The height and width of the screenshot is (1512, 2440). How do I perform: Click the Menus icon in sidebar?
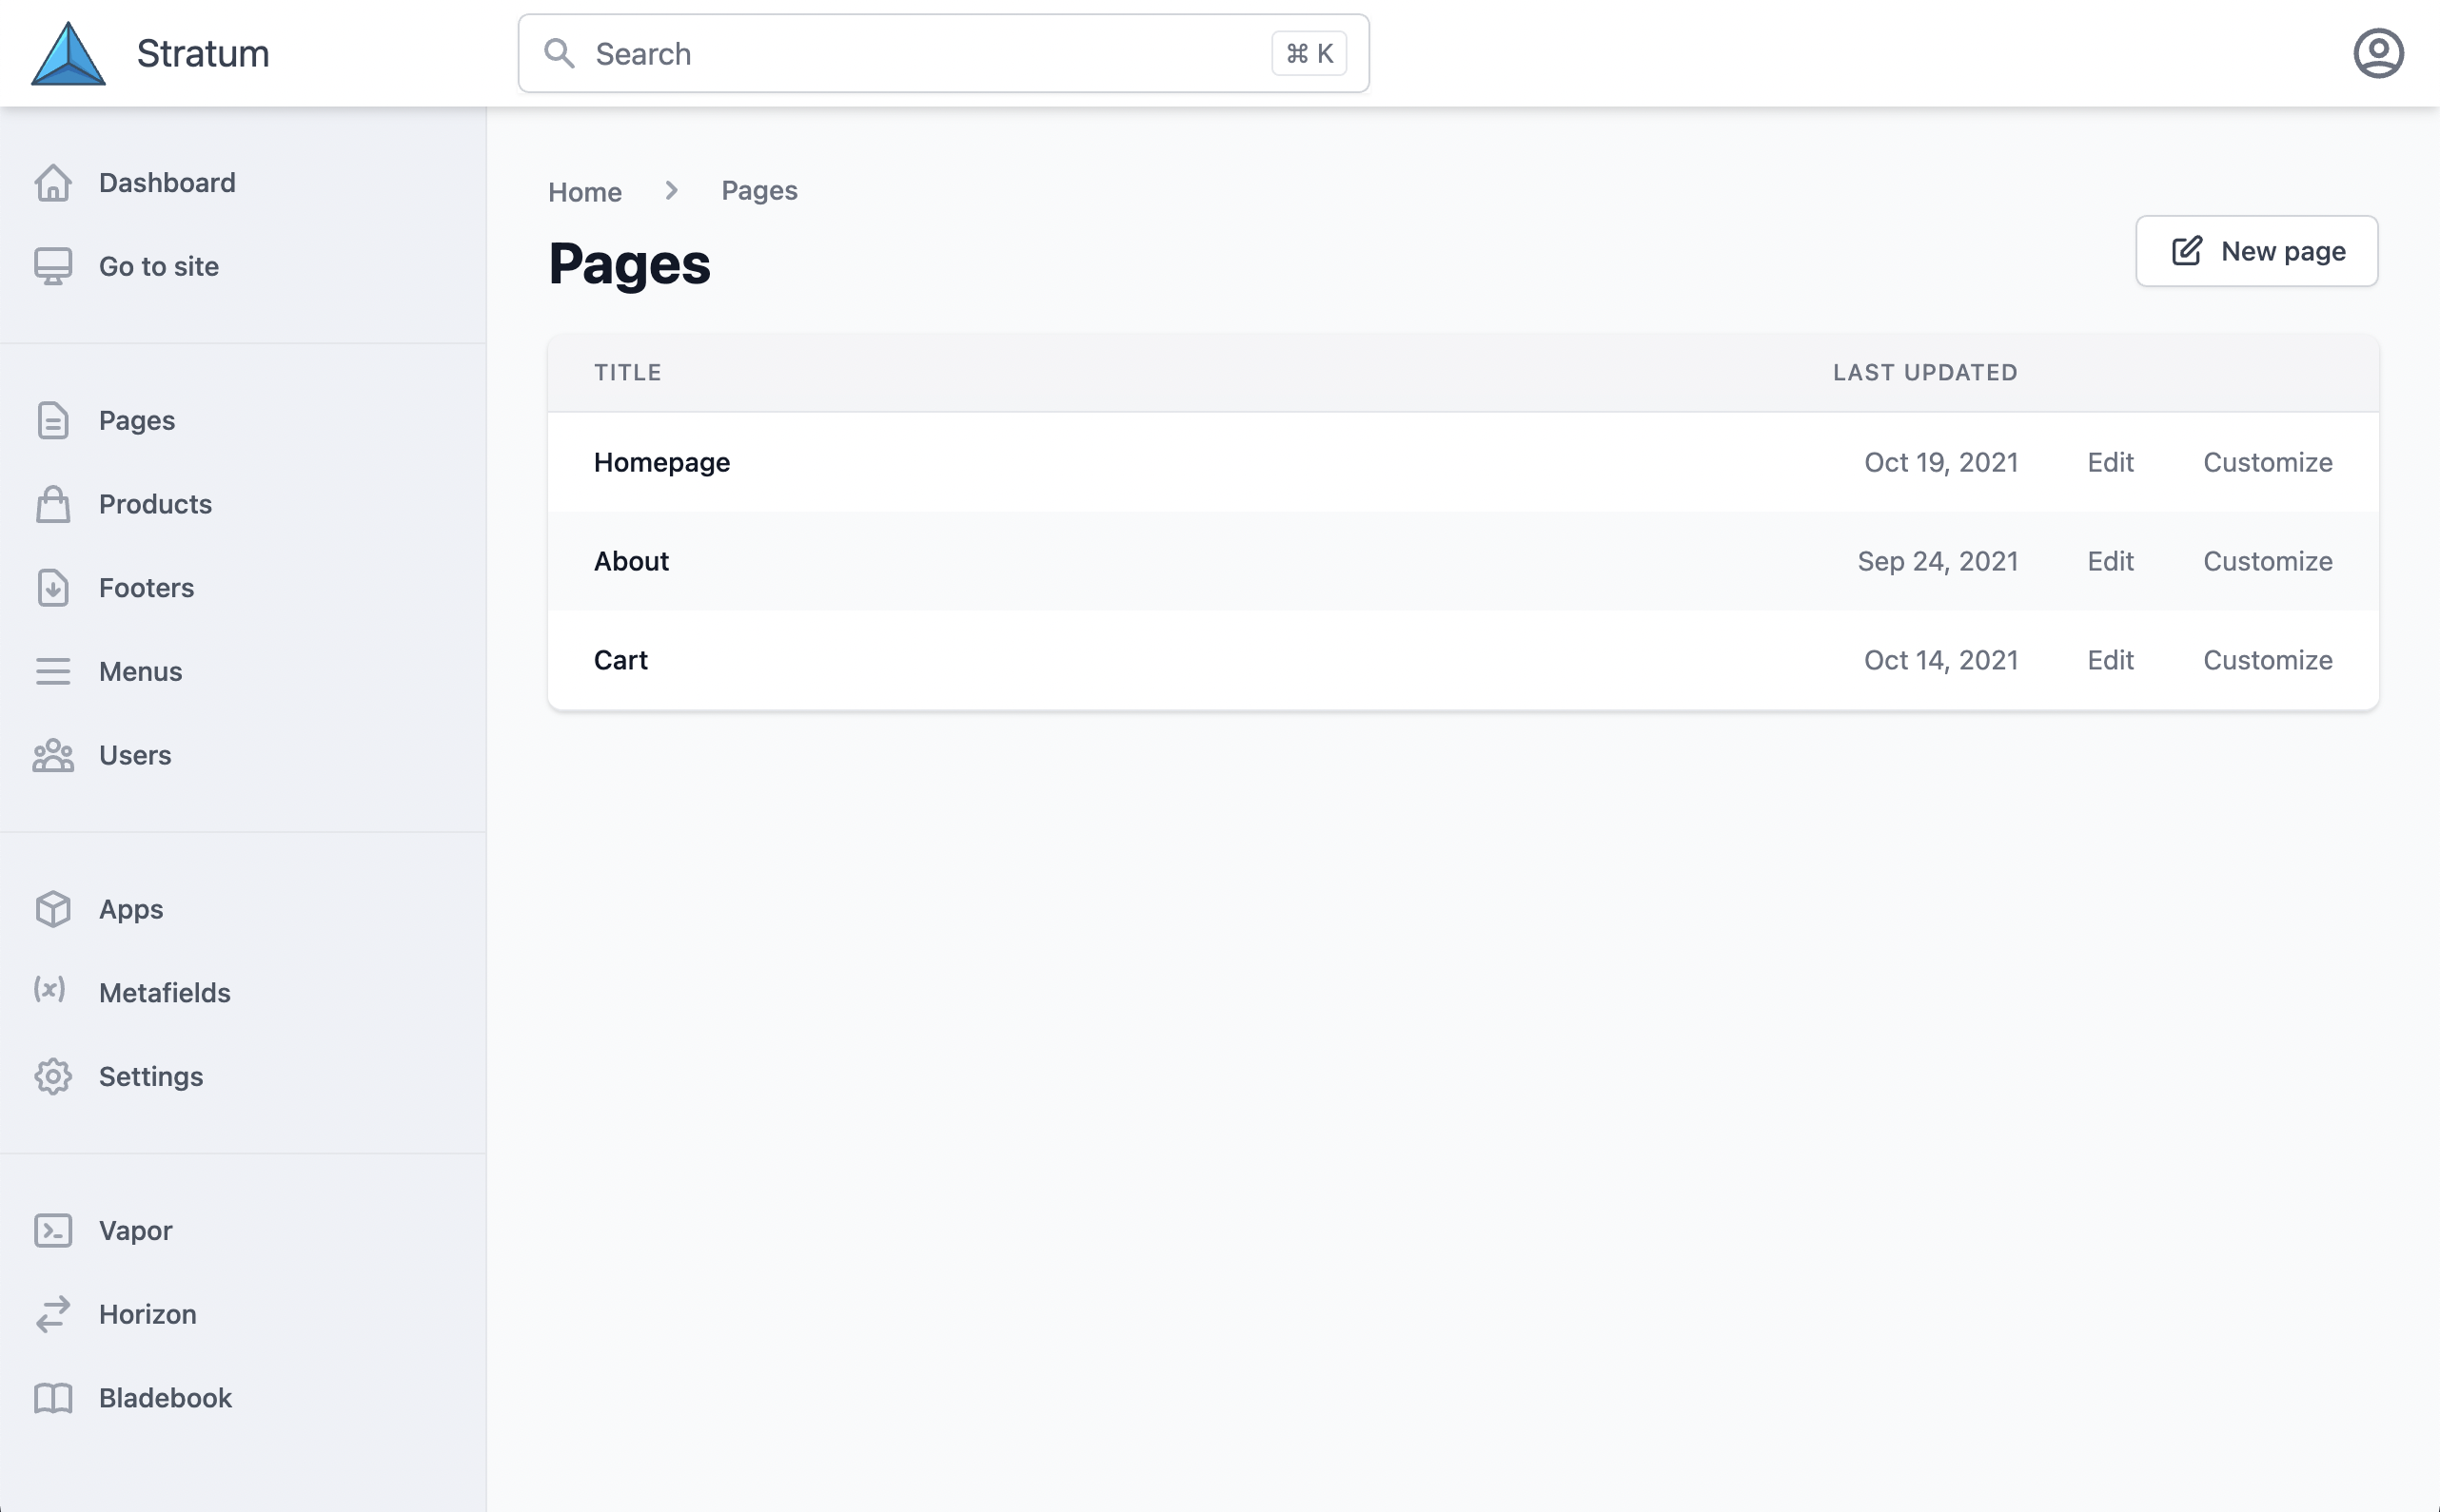tap(52, 670)
